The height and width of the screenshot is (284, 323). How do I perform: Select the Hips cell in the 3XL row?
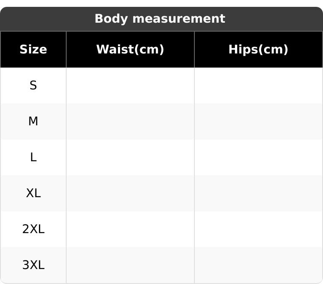[x=258, y=265]
